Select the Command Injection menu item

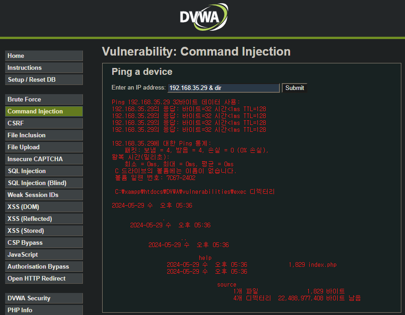(x=44, y=111)
